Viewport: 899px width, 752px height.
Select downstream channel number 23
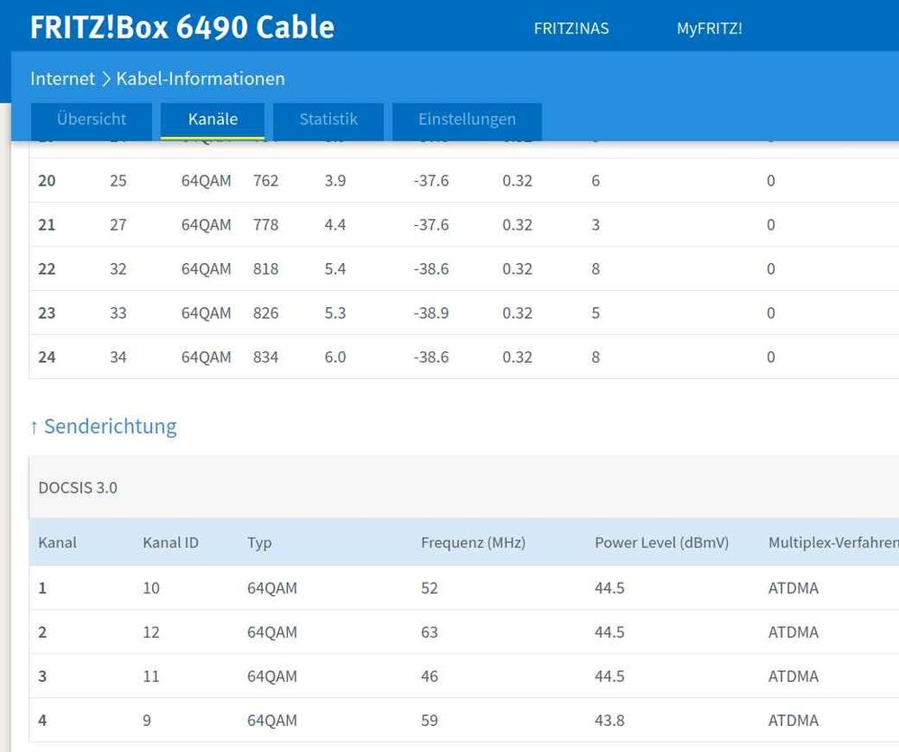coord(47,313)
